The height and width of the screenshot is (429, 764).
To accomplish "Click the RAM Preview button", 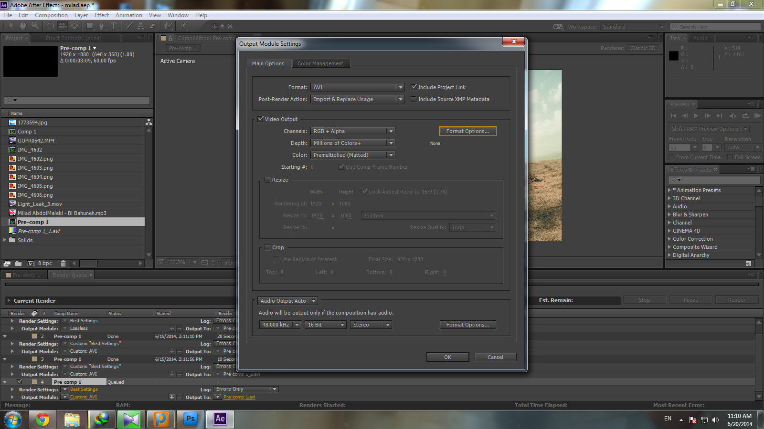I will click(757, 115).
